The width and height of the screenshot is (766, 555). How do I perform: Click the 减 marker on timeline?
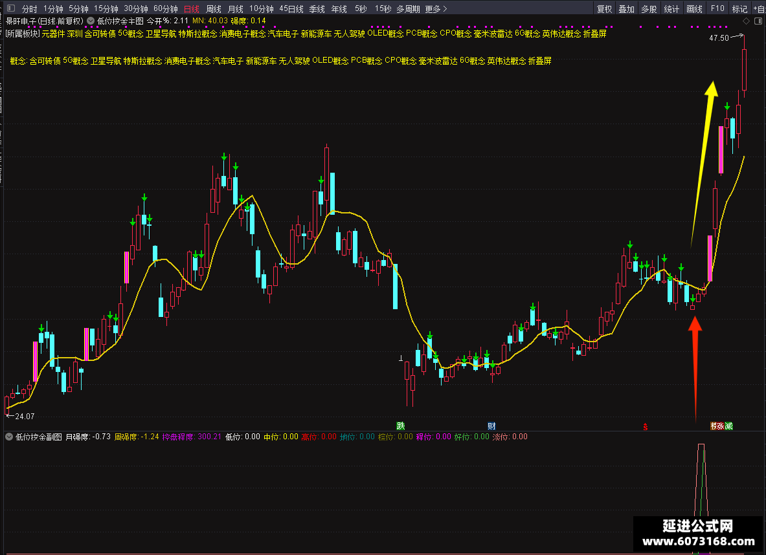pyautogui.click(x=729, y=426)
